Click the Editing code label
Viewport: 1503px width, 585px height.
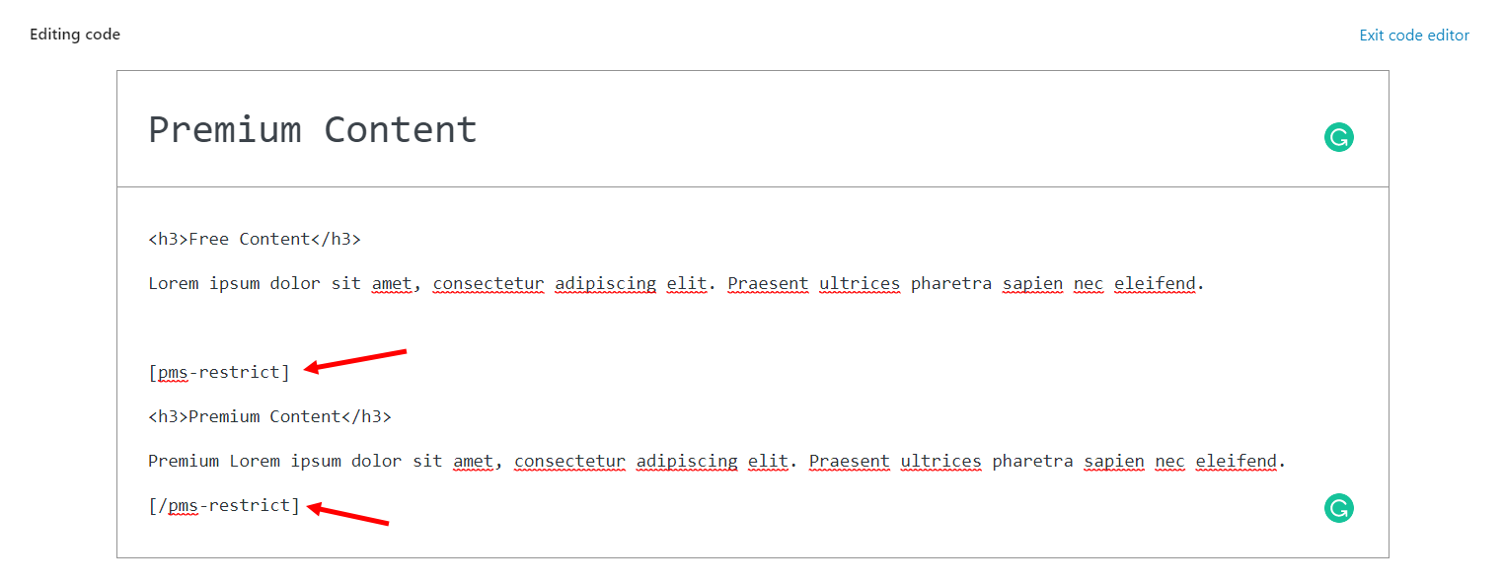(x=75, y=35)
